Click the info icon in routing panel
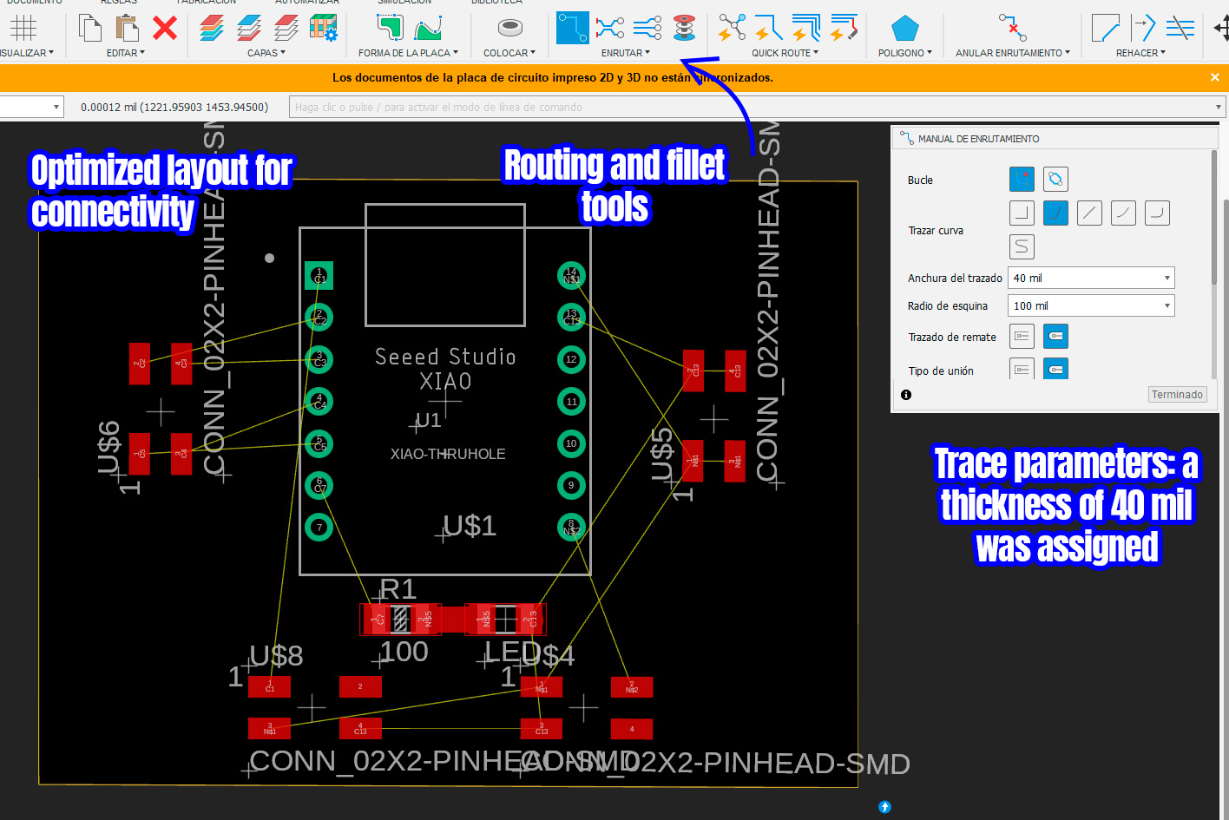Image resolution: width=1229 pixels, height=820 pixels. pyautogui.click(x=906, y=395)
